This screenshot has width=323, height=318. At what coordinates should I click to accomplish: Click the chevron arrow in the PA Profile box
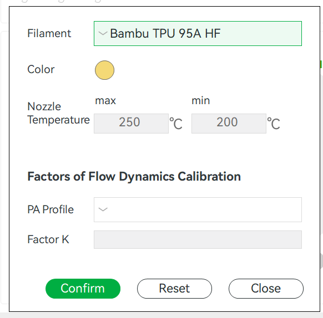pyautogui.click(x=103, y=209)
